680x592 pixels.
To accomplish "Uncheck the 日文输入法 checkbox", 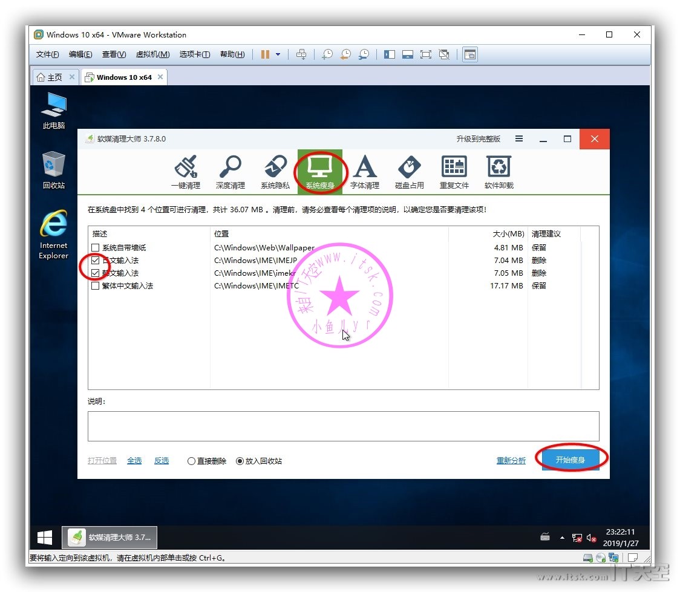I will pos(96,260).
